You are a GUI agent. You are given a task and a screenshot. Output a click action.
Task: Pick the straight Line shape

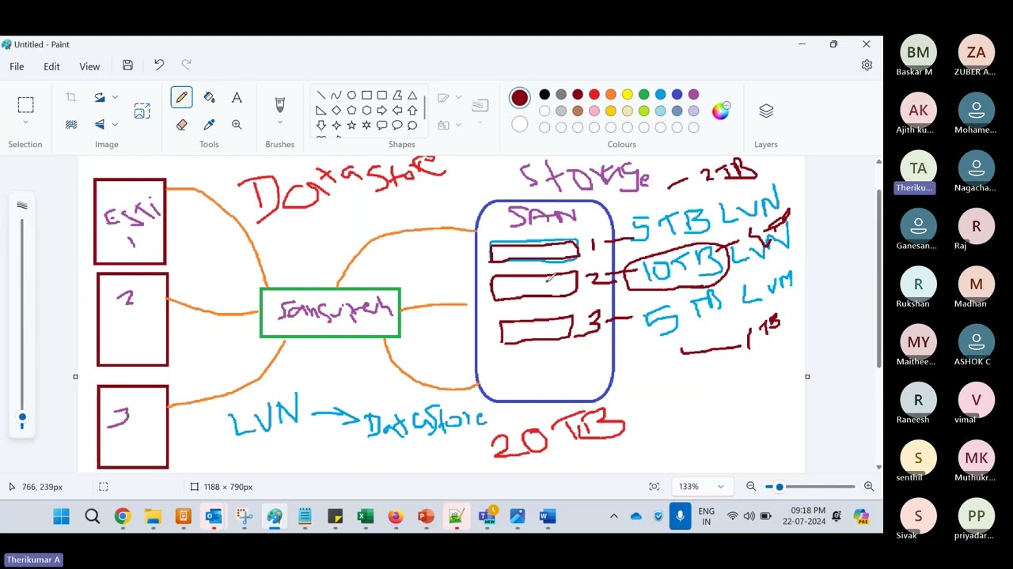(x=321, y=95)
